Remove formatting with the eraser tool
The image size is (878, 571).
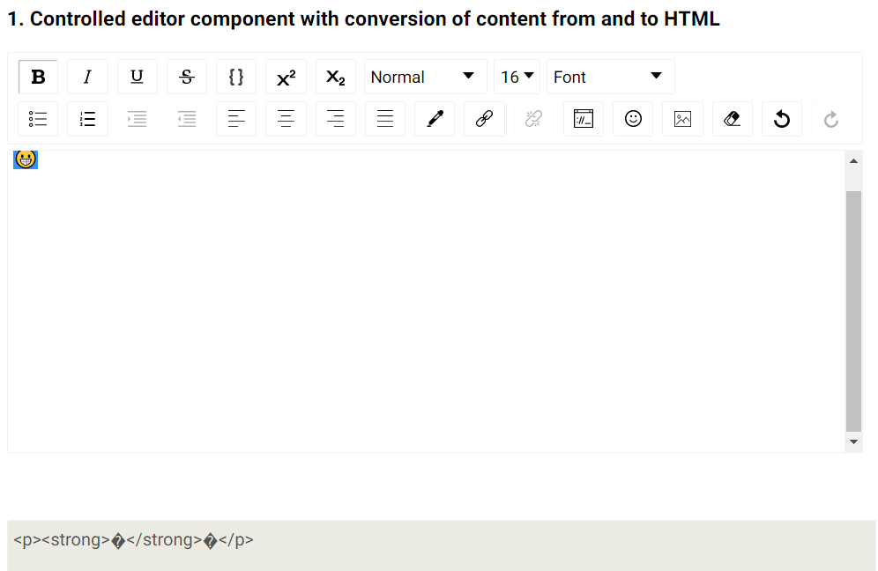point(733,119)
